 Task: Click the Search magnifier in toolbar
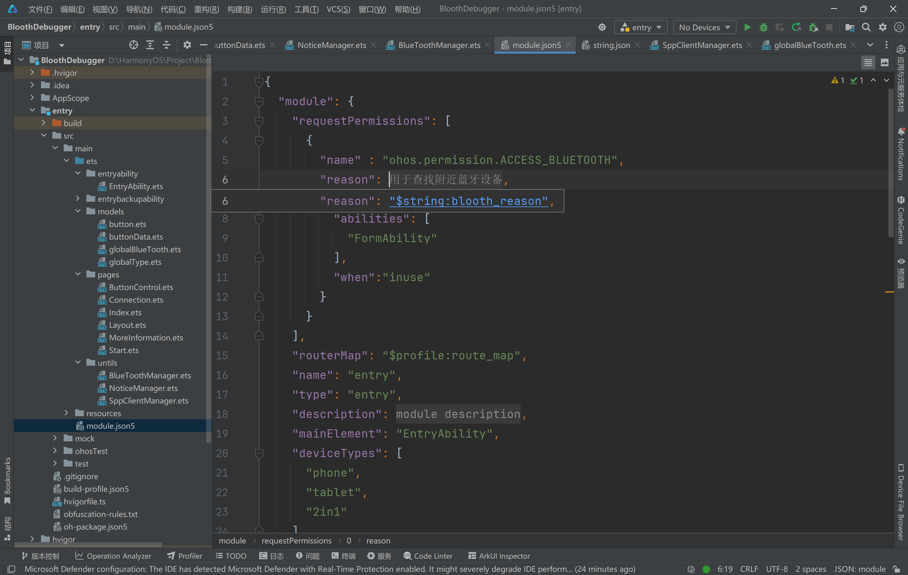(x=866, y=27)
